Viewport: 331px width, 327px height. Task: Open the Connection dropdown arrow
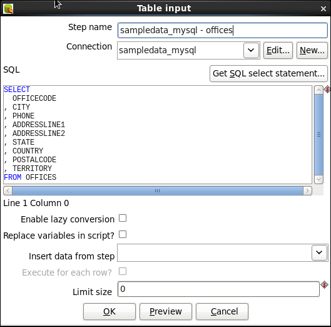point(251,50)
